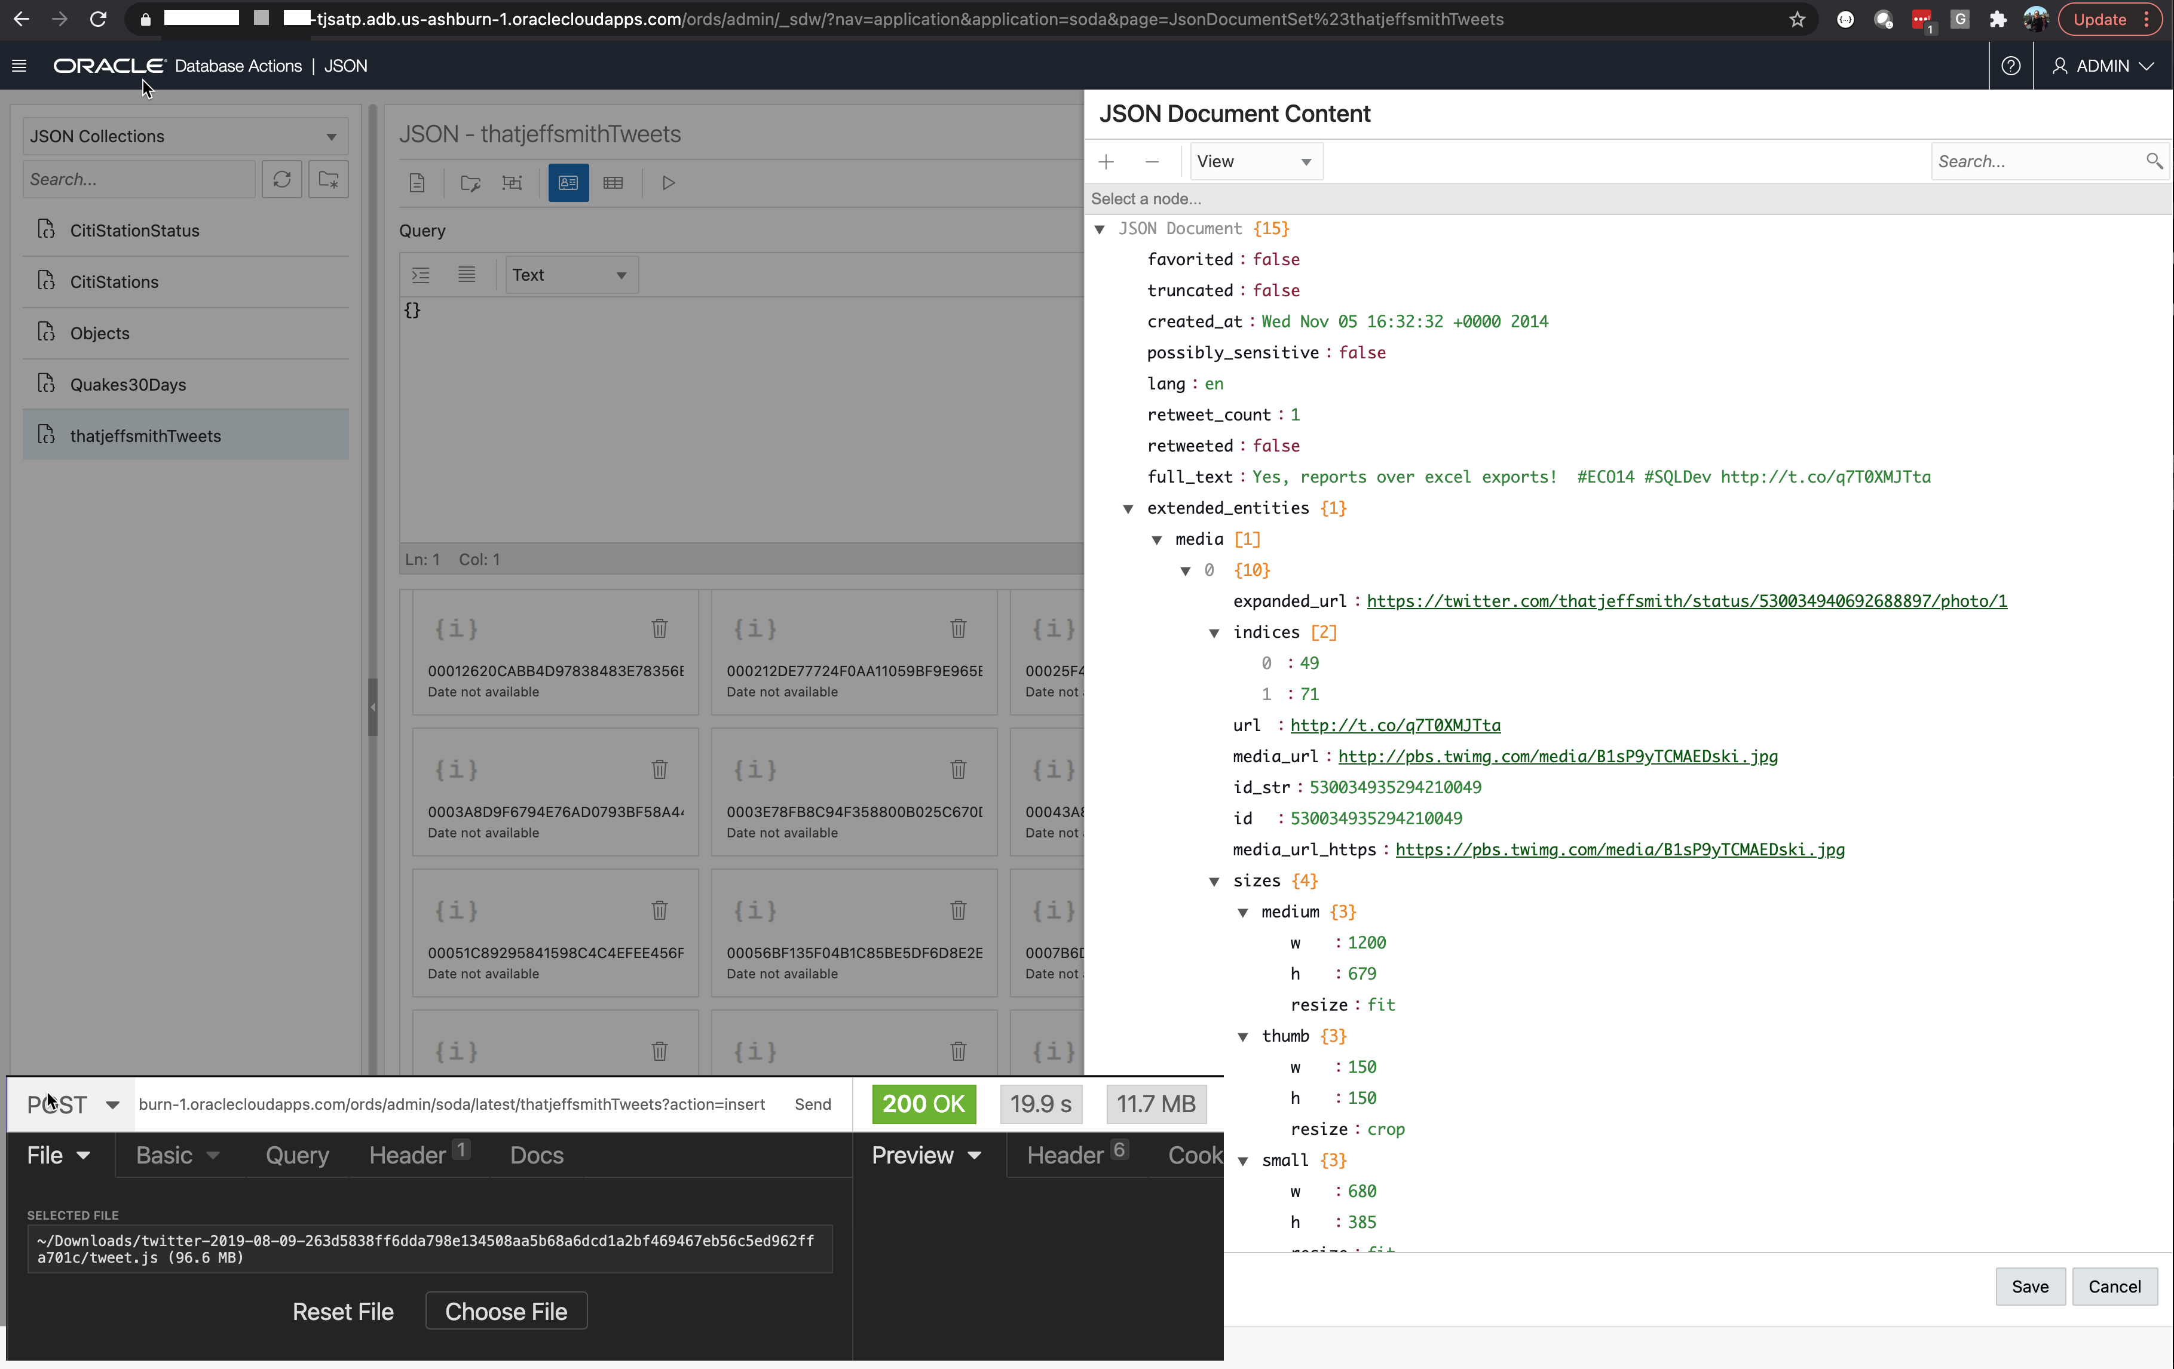2174x1369 pixels.
Task: Collapse all nodes with the minus icon
Action: click(1152, 162)
